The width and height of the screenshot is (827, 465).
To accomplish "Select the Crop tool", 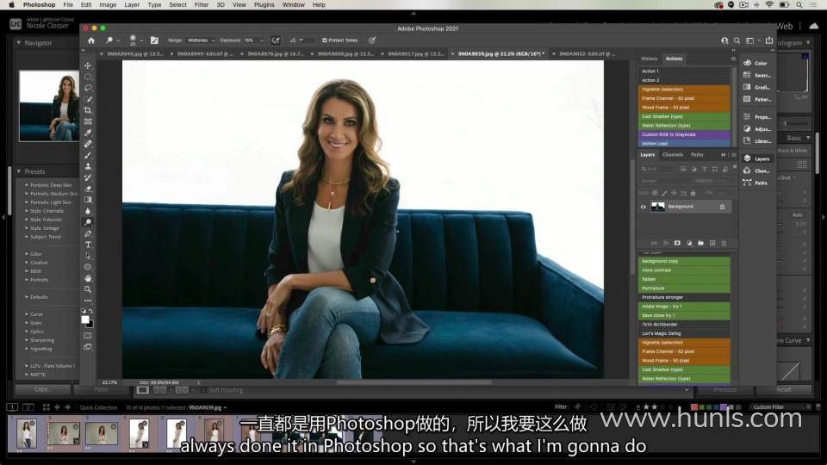I will 88,110.
